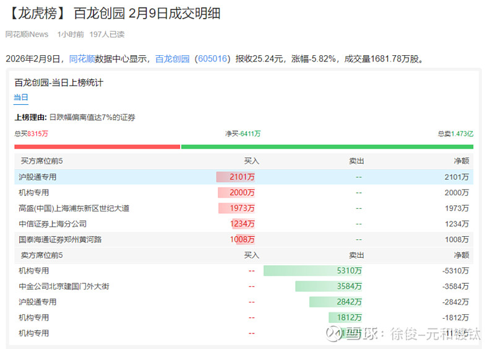Viewport: 495px width, 349px height.
Task: Select the buyer row 高盛(中国)上海浦东新区世纪大道
Action: point(244,208)
